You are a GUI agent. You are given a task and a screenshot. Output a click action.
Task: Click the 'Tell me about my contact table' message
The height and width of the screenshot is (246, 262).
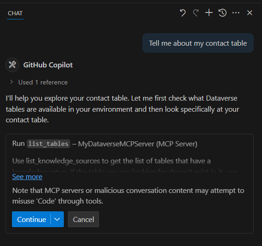click(x=198, y=43)
